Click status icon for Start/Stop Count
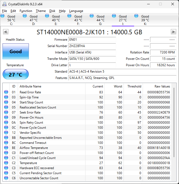179x184 pixels. coord(6,102)
